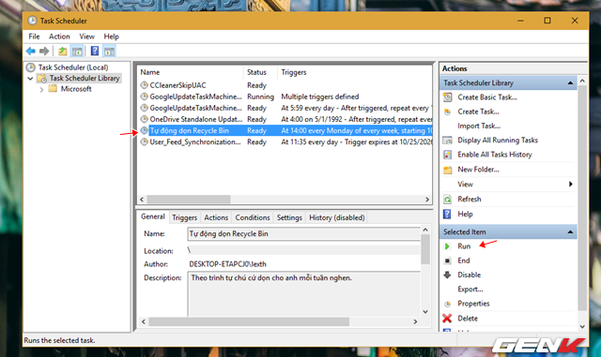The height and width of the screenshot is (357, 601).
Task: Click the Properties action label
Action: pyautogui.click(x=473, y=304)
